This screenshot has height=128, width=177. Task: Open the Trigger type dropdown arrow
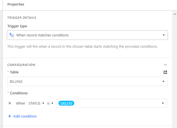164,35
